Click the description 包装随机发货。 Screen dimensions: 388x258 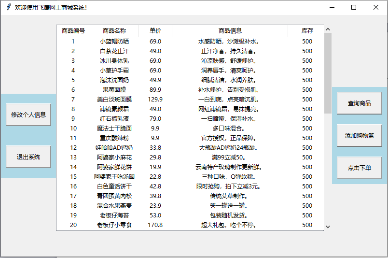click(228, 215)
